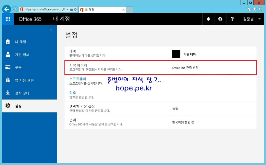Click the 기본 테마 value
Screen dimensions: 266x165
click(x=190, y=54)
